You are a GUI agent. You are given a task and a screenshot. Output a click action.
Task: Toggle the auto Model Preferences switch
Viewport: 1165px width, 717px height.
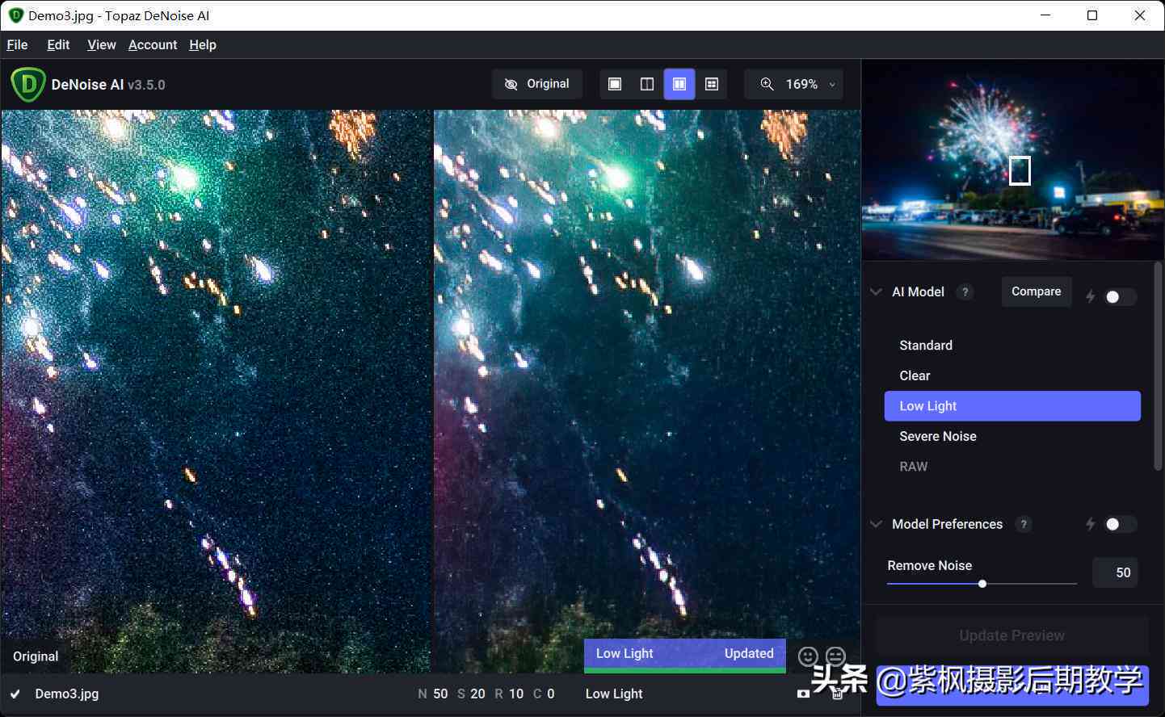tap(1120, 525)
